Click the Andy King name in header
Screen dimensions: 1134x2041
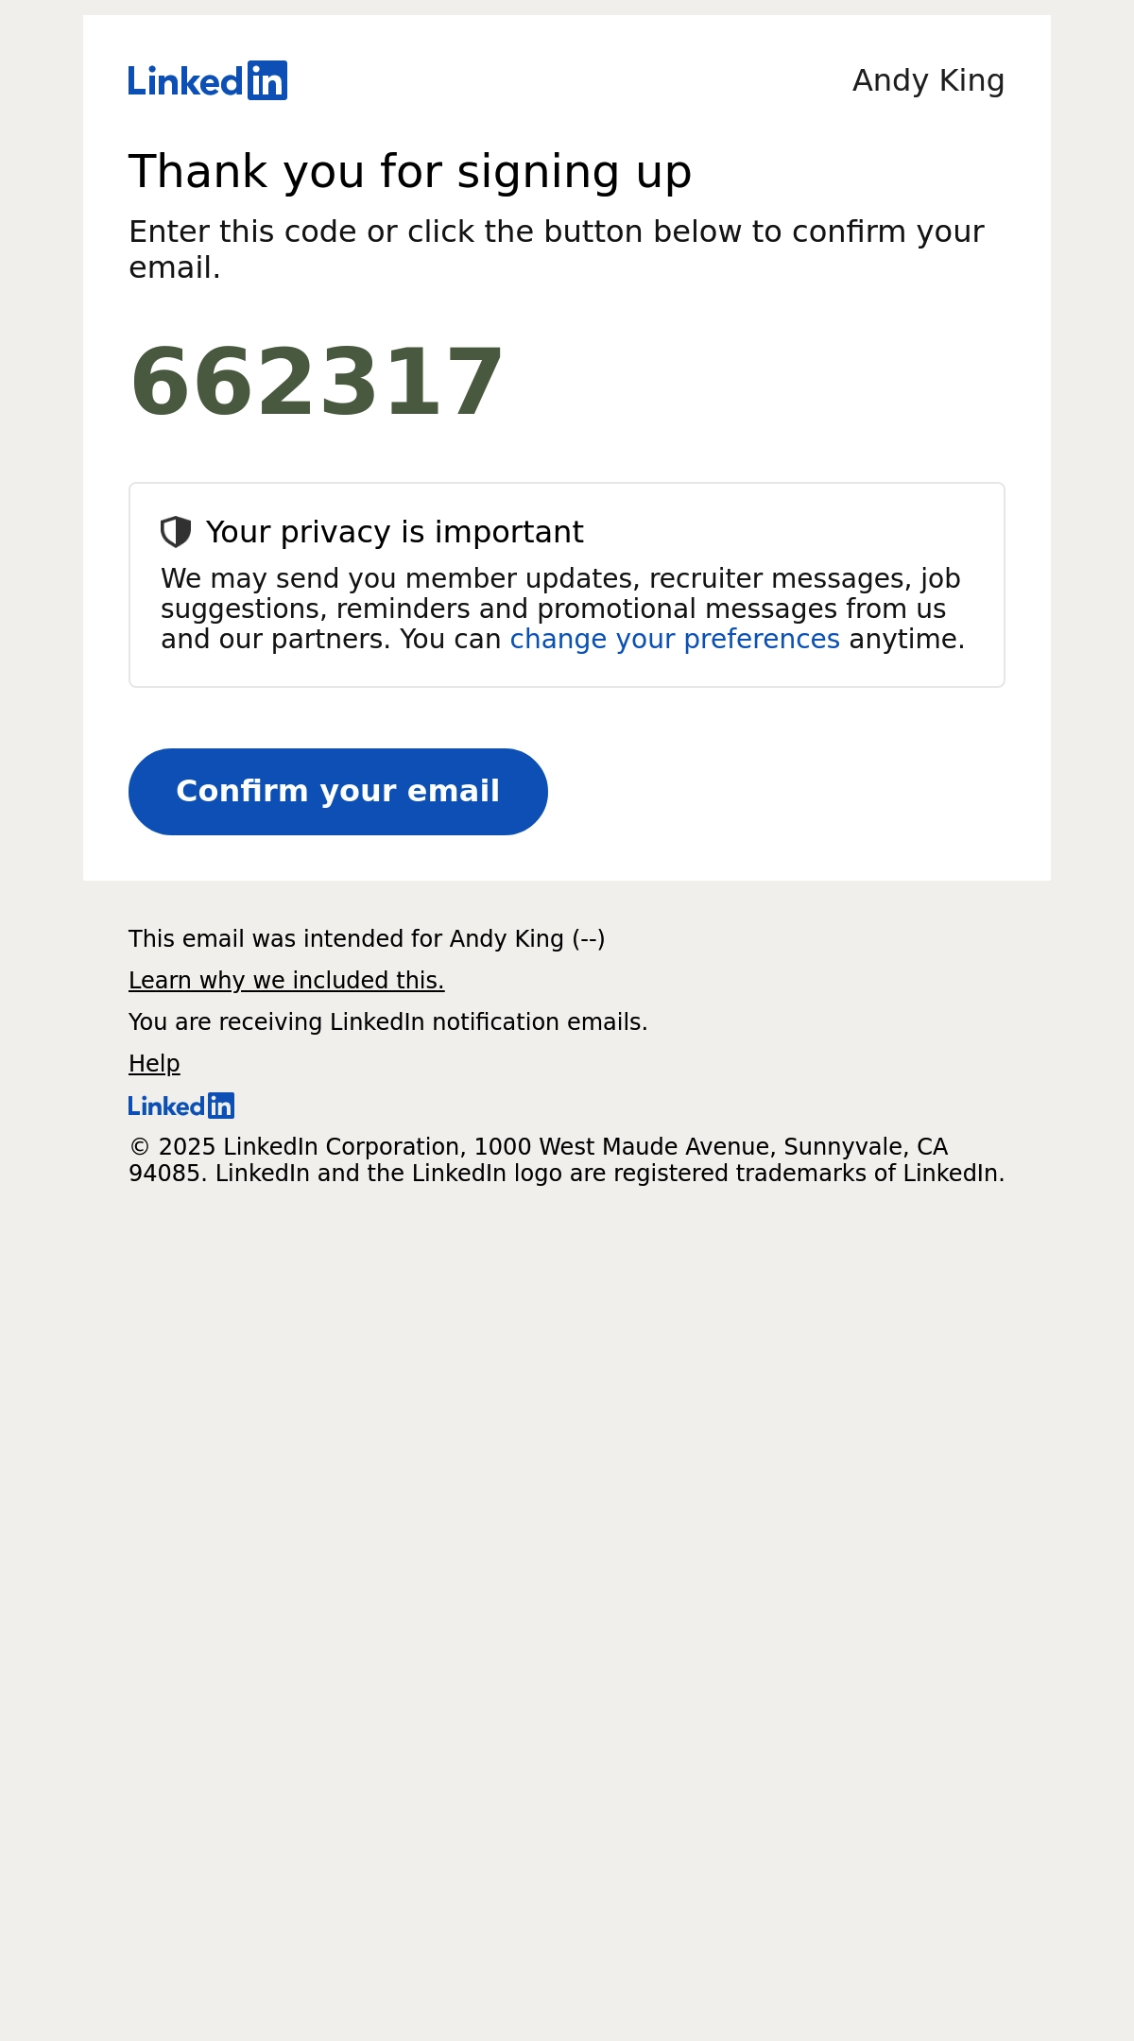pyautogui.click(x=928, y=80)
